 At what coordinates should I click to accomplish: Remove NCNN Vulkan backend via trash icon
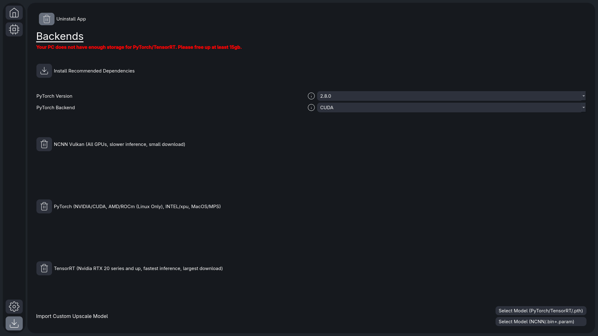[x=44, y=144]
